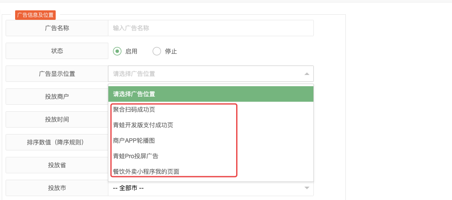The height and width of the screenshot is (200, 452).
Task: Pick 青蛙开发版支付成功页 option
Action: (143, 125)
